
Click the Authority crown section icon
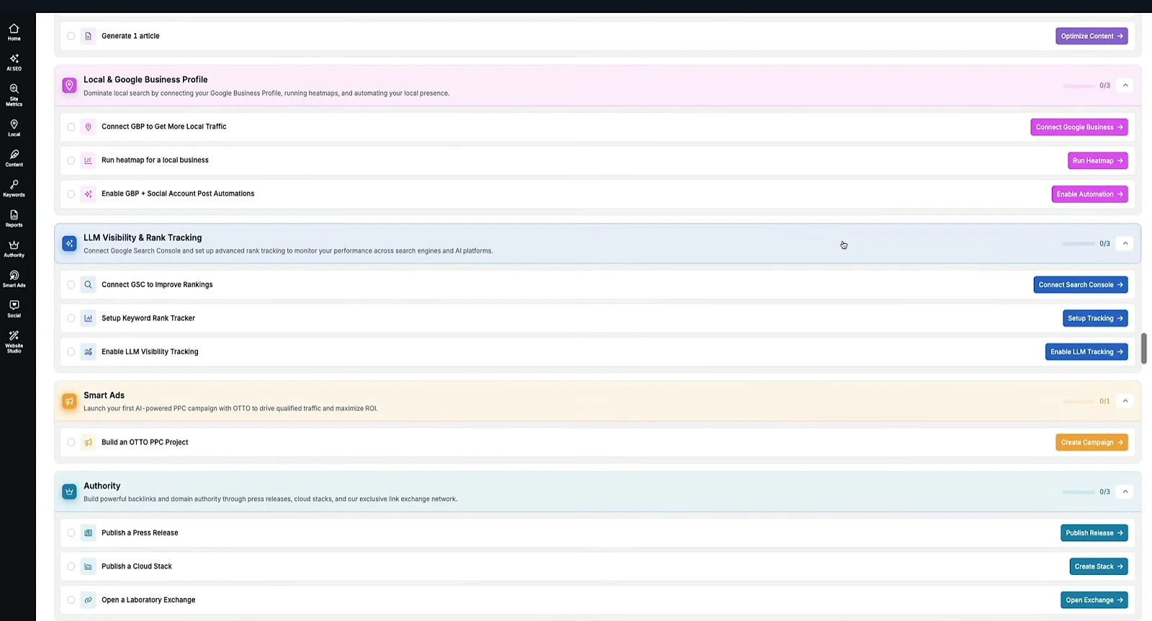(x=69, y=492)
